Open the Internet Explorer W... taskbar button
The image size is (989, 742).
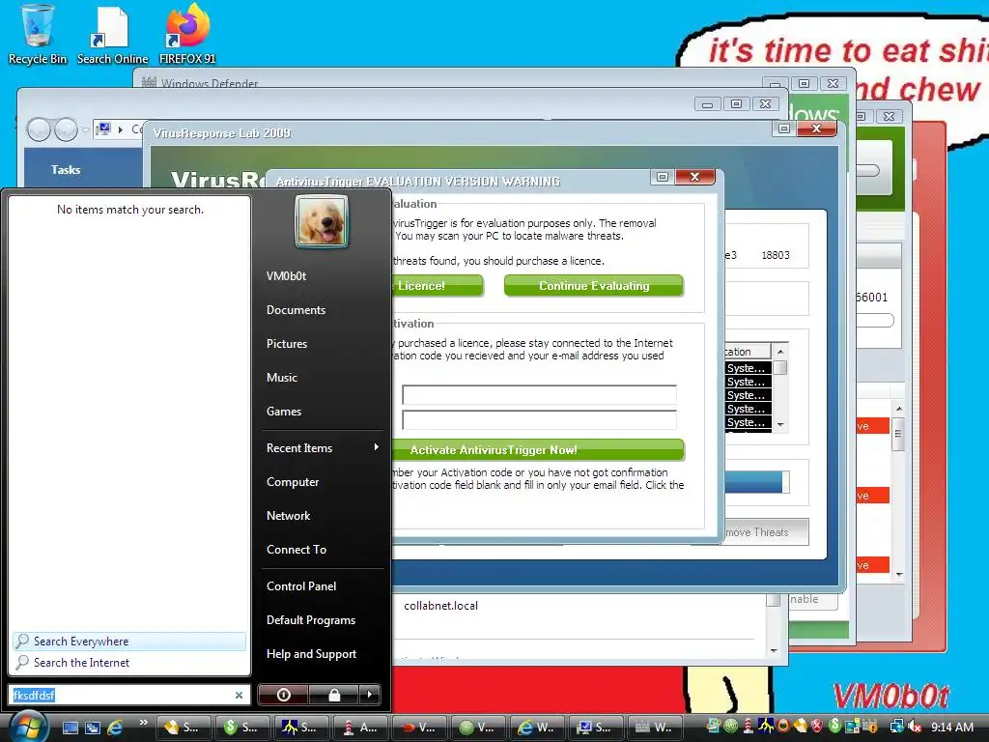point(537,728)
